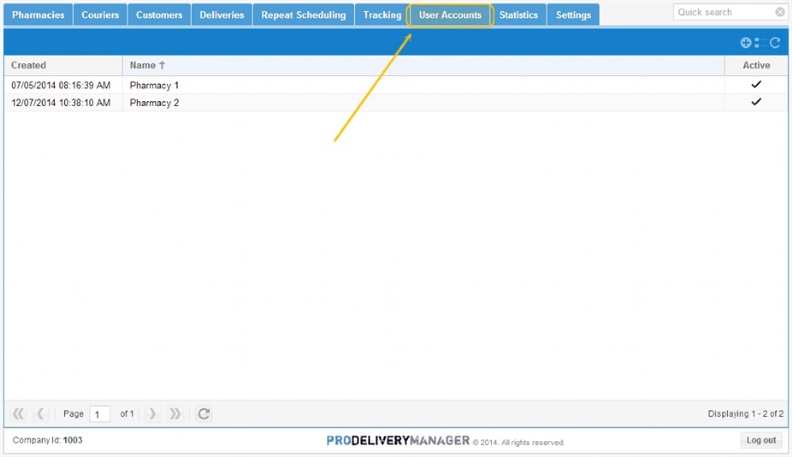The height and width of the screenshot is (457, 792).
Task: Click the Active column header
Action: [x=756, y=66]
